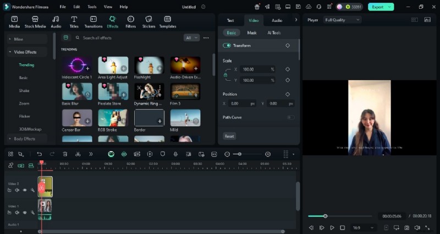Open the Transitions panel
The image size is (440, 234).
[x=94, y=21]
